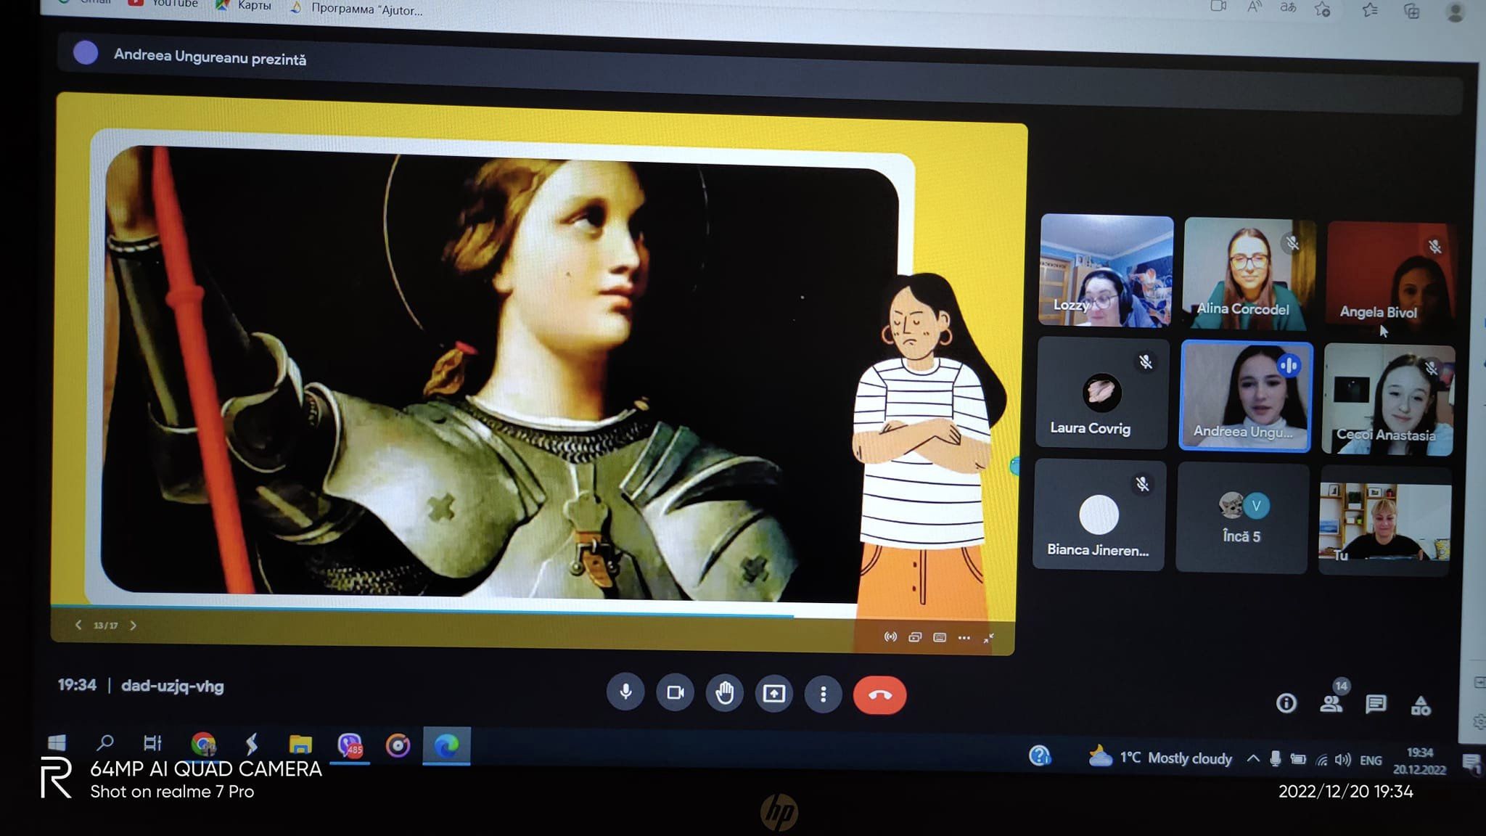Click the Încă 5 participants tile
This screenshot has height=836, width=1486.
coord(1241,518)
